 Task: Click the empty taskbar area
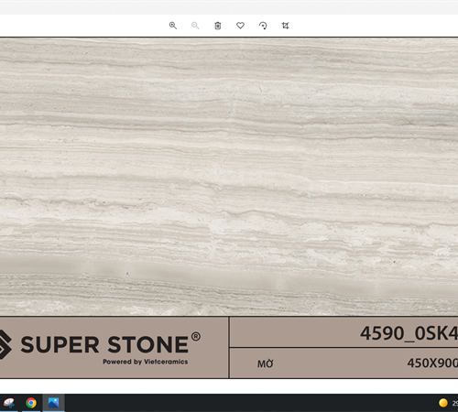pos(250,403)
